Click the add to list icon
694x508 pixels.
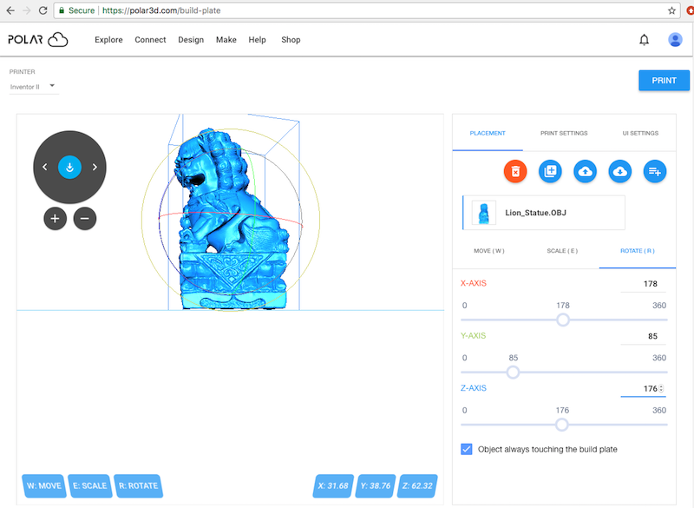click(655, 171)
